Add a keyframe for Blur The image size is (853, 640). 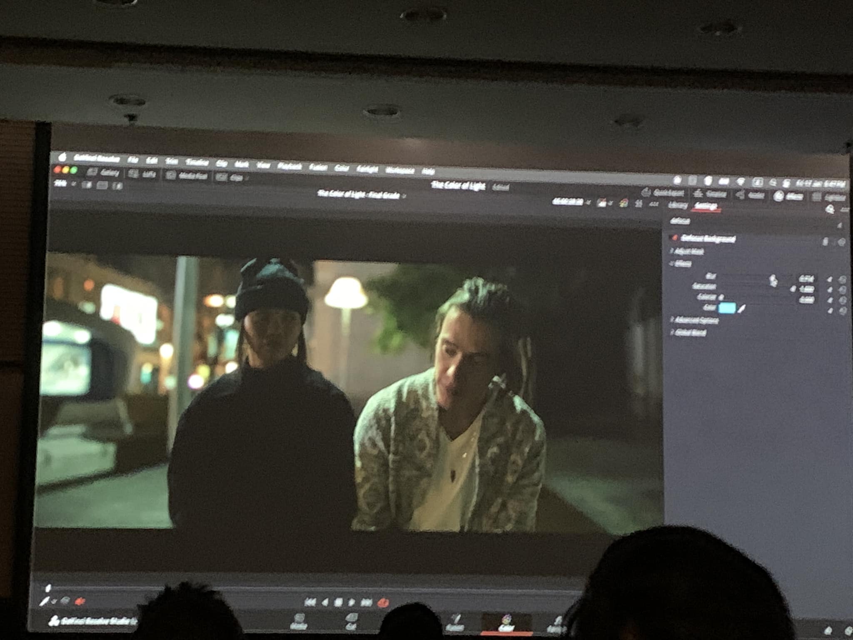pos(829,280)
